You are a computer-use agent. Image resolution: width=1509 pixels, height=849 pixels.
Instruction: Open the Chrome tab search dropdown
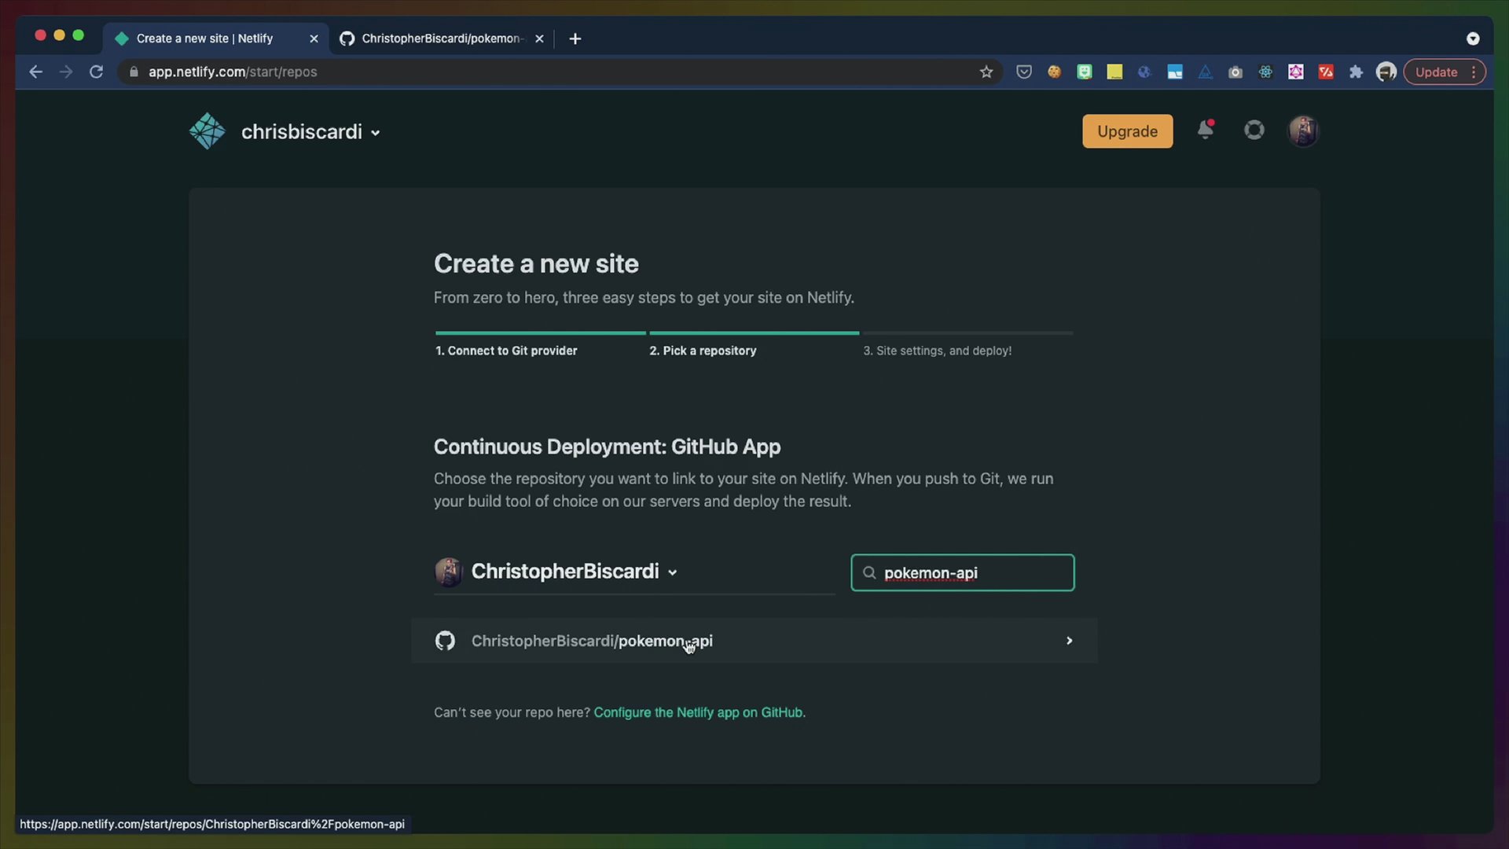point(1473,39)
